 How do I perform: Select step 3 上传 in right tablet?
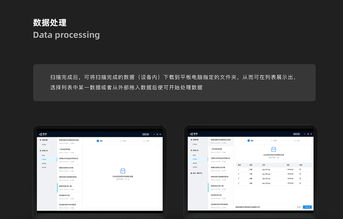tap(297, 141)
